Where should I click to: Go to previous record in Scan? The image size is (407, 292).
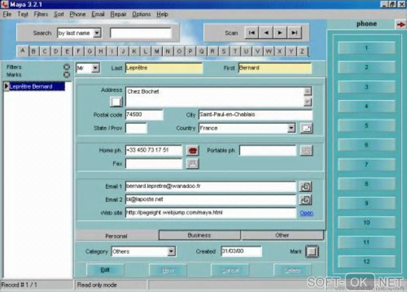[266, 33]
